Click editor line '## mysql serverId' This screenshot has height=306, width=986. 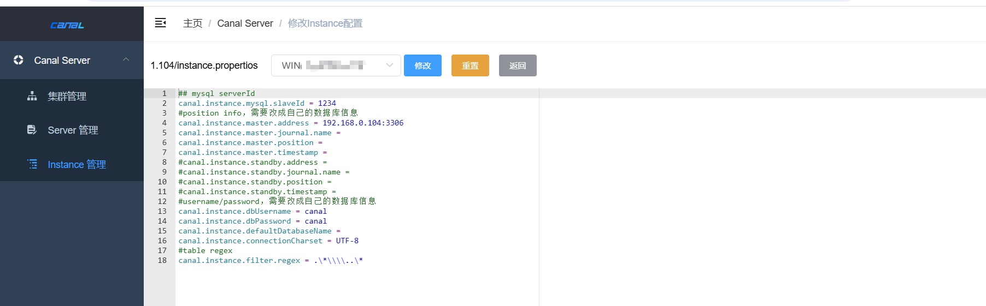(216, 93)
